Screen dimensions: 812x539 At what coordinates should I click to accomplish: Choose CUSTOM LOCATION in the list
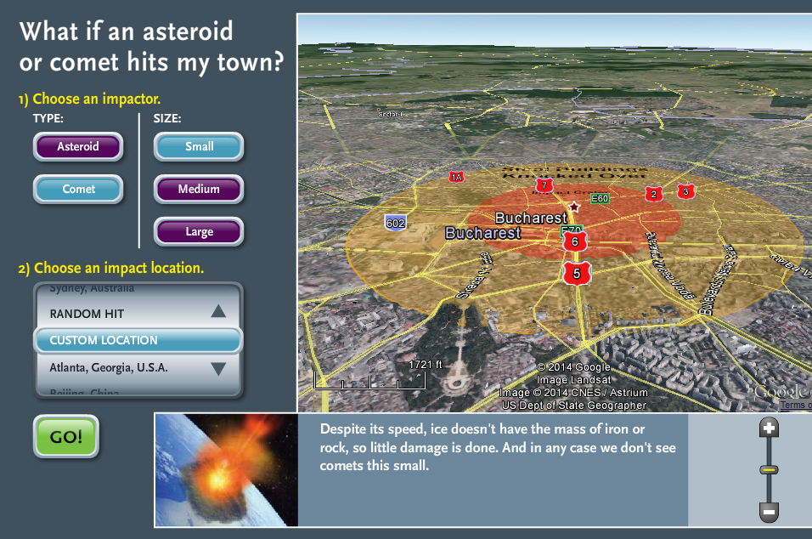click(x=104, y=340)
